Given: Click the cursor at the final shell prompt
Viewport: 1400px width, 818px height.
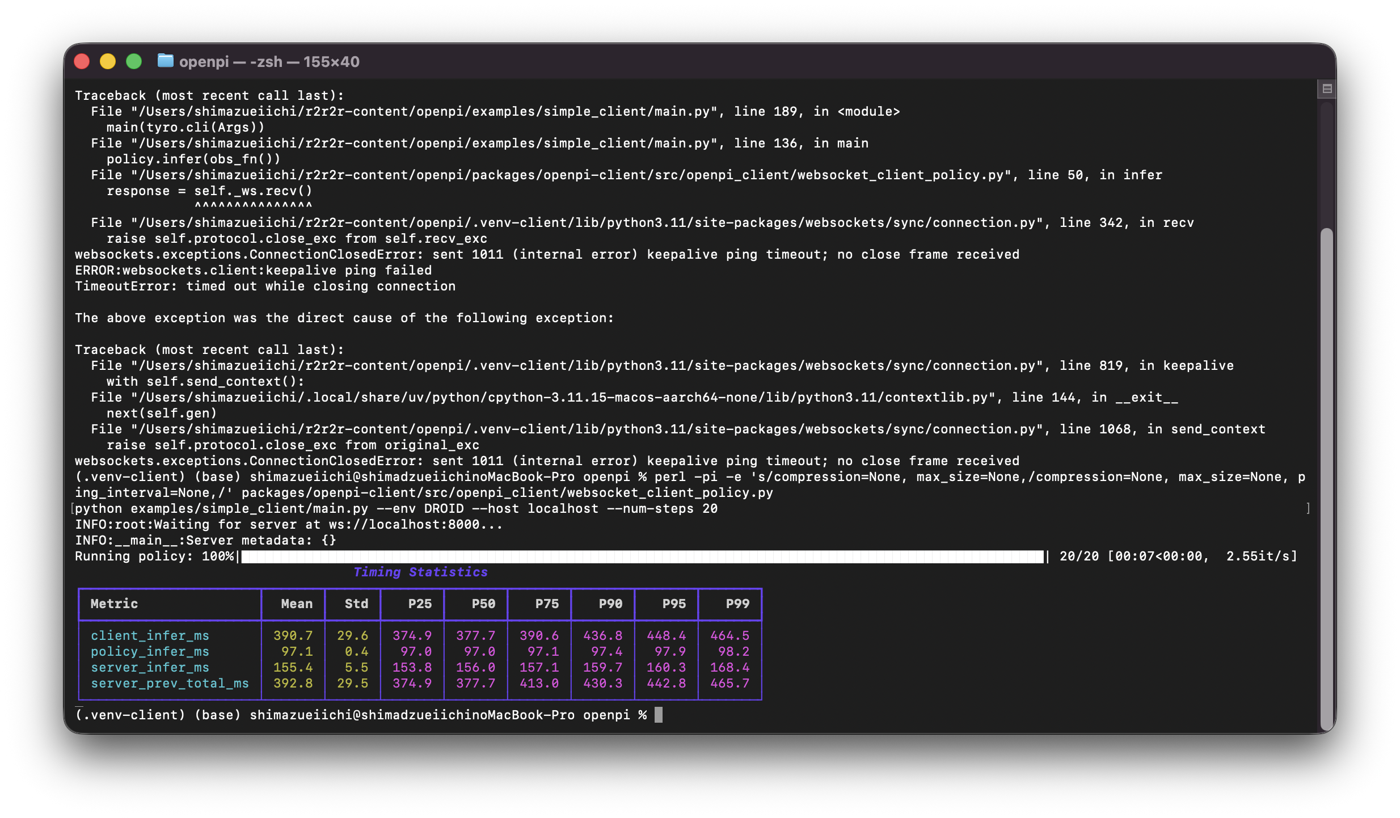Looking at the screenshot, I should pos(658,715).
